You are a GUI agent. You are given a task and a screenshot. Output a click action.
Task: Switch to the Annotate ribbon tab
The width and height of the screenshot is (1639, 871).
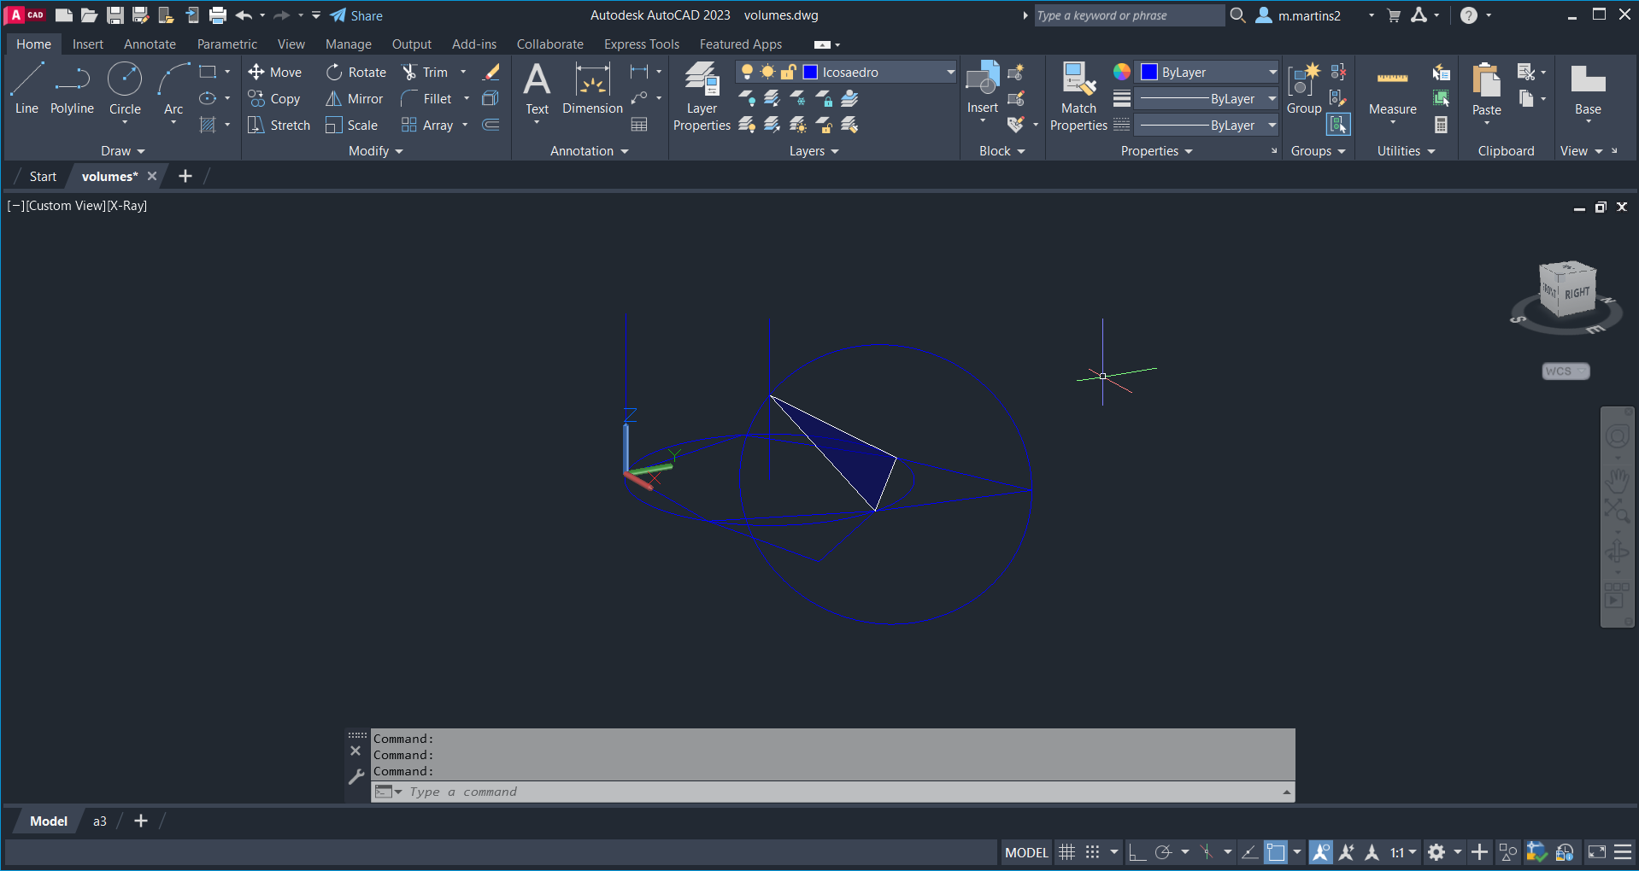coord(150,44)
